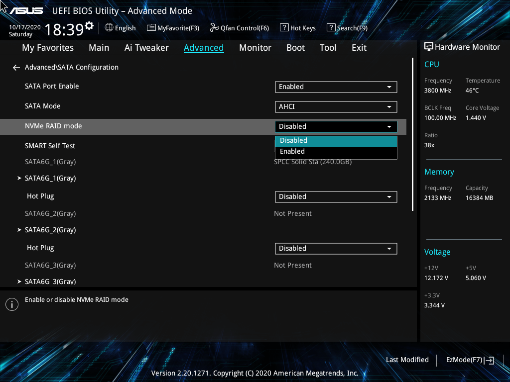
Task: Click the memory capacity 16384 MB value
Action: click(480, 198)
